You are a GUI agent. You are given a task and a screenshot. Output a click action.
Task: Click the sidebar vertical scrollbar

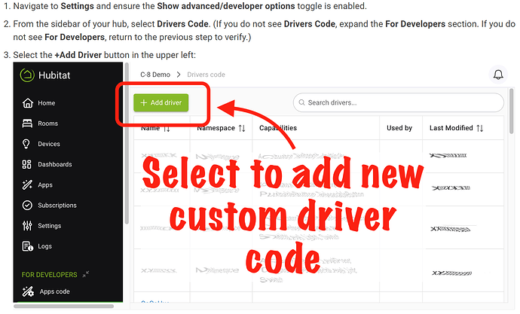coord(127,144)
